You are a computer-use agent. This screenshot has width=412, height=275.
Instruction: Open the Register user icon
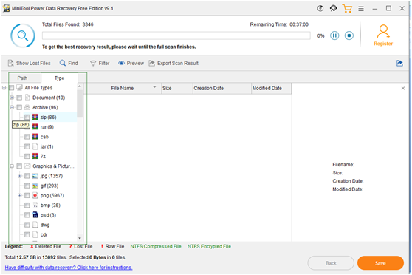[383, 32]
